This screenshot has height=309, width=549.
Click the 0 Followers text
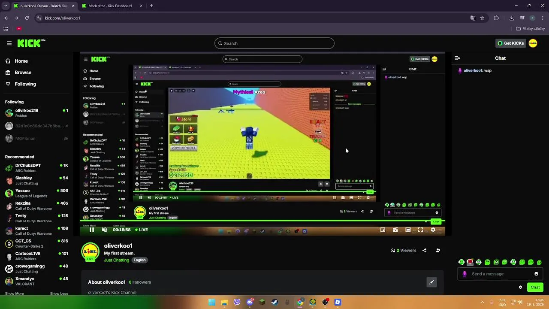point(140,282)
